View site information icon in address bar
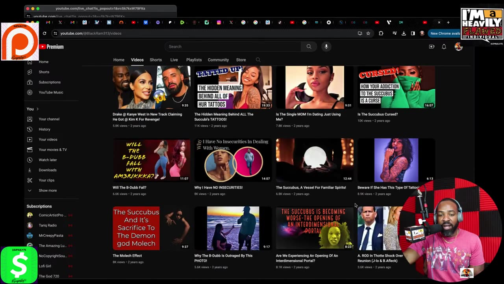This screenshot has height=284, width=504. [x=56, y=34]
